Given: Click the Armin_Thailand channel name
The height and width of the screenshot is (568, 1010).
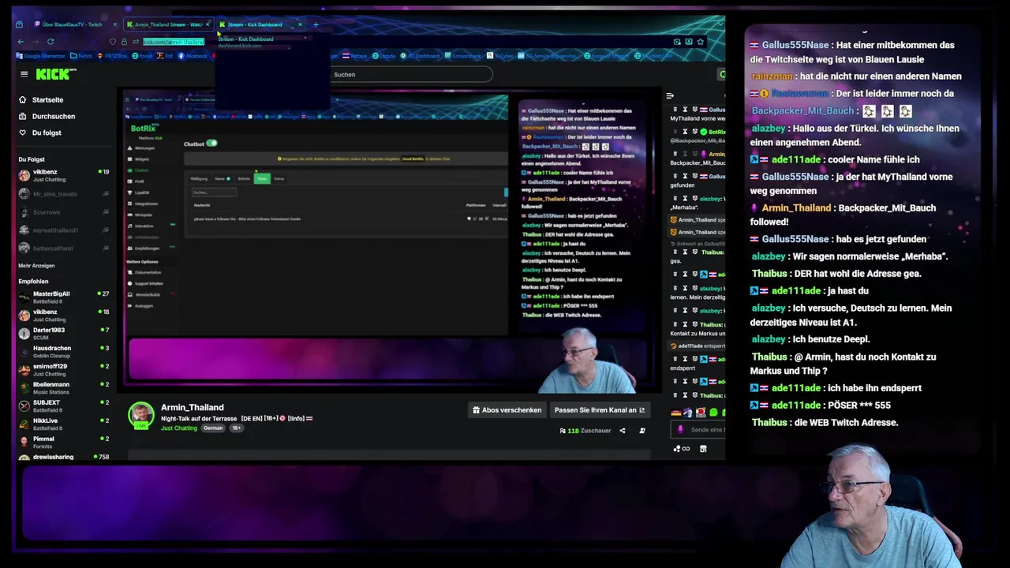Looking at the screenshot, I should click(x=193, y=408).
